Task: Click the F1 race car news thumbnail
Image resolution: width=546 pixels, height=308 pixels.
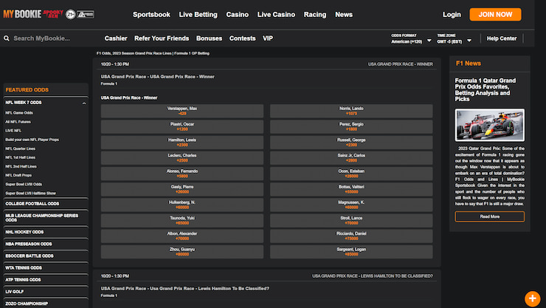Action: pos(490,125)
